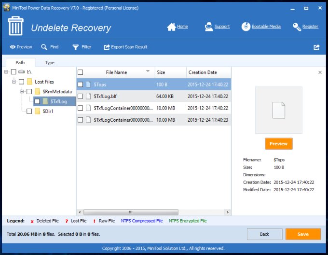328x255 pixels.
Task: Click the share icon at toolbar right
Action: [x=317, y=47]
